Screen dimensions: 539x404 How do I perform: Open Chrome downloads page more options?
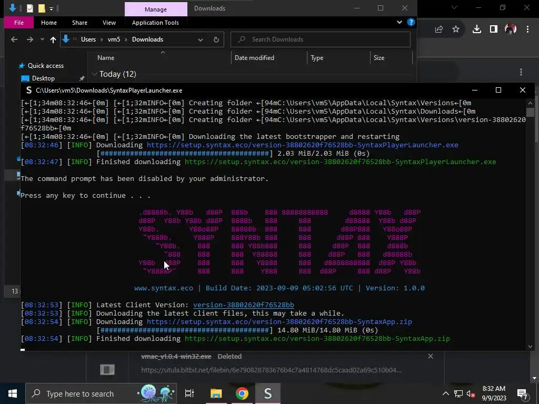coord(521,72)
